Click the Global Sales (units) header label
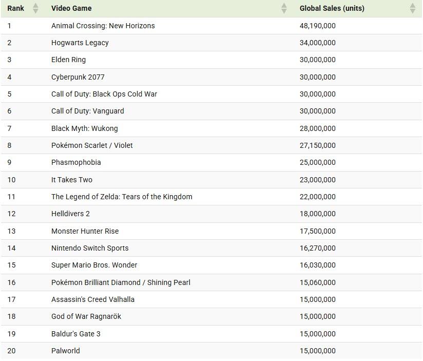Viewport: 423px width, 361px height. click(332, 8)
